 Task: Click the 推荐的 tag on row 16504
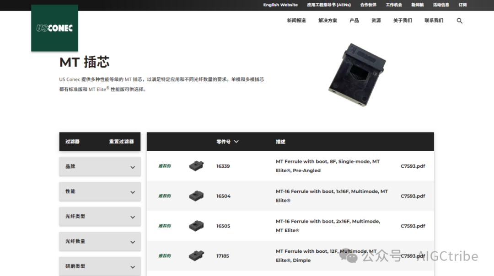point(165,196)
